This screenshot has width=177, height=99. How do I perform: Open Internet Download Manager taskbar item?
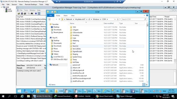[63, 96]
